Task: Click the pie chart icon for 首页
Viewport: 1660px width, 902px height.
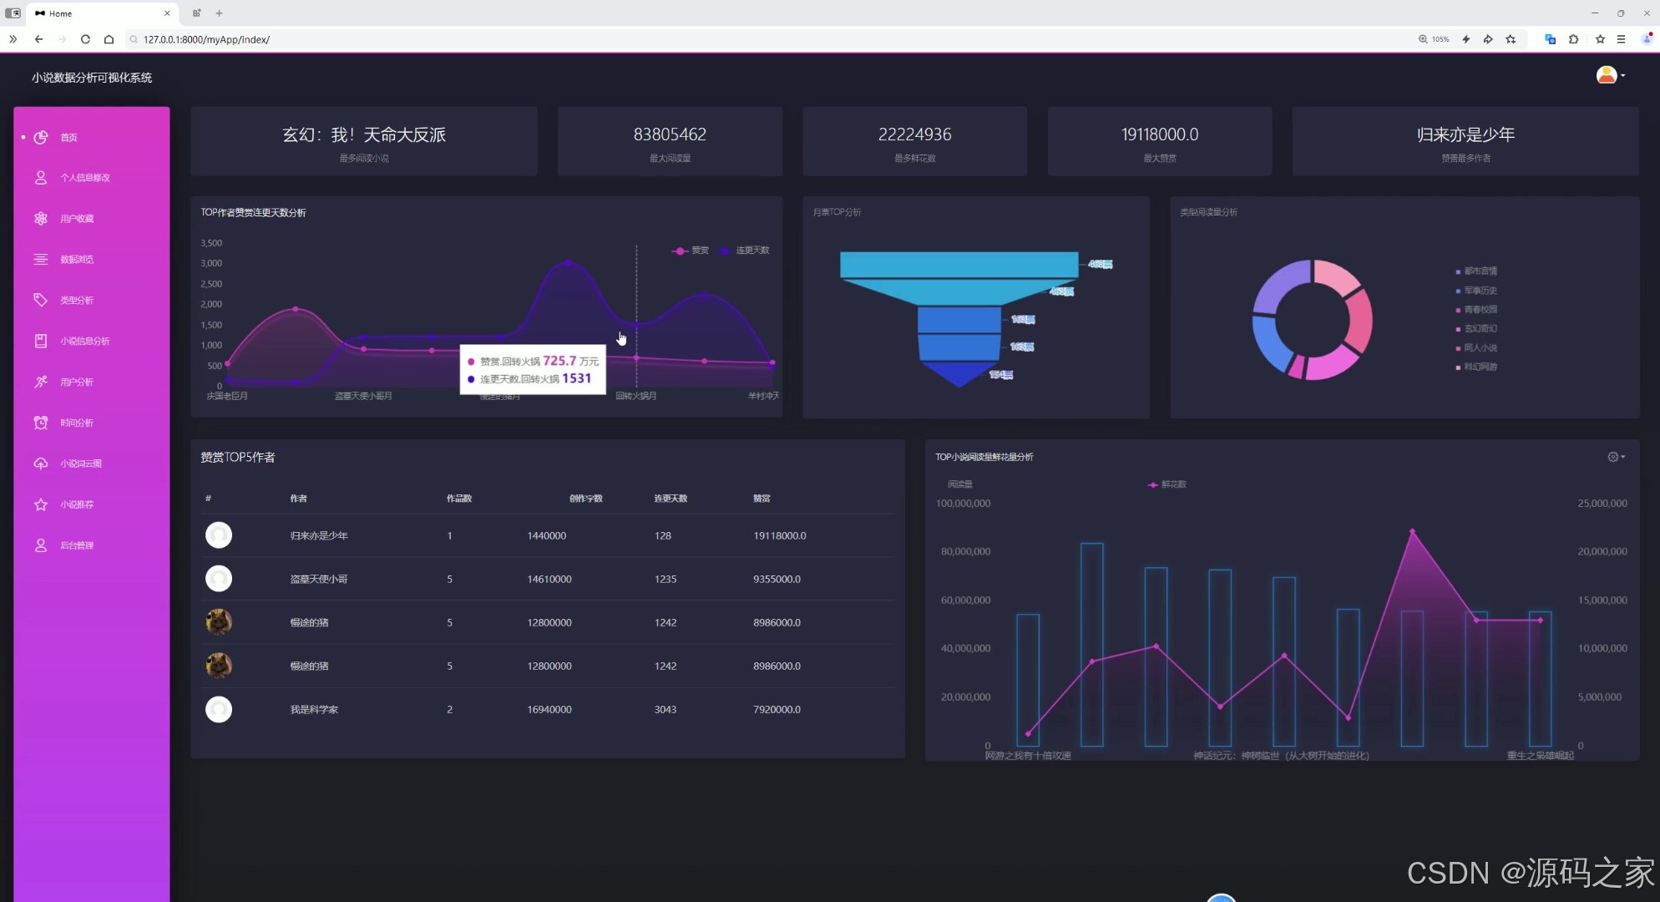Action: pyautogui.click(x=40, y=137)
